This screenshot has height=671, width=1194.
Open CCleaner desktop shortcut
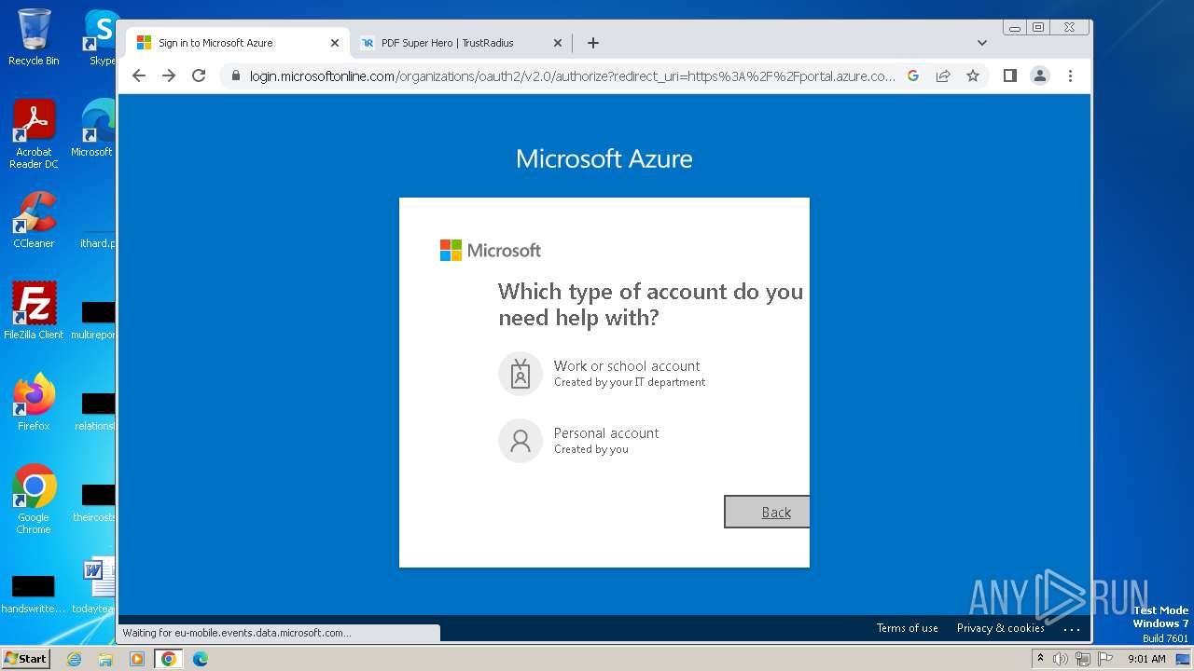tap(34, 220)
